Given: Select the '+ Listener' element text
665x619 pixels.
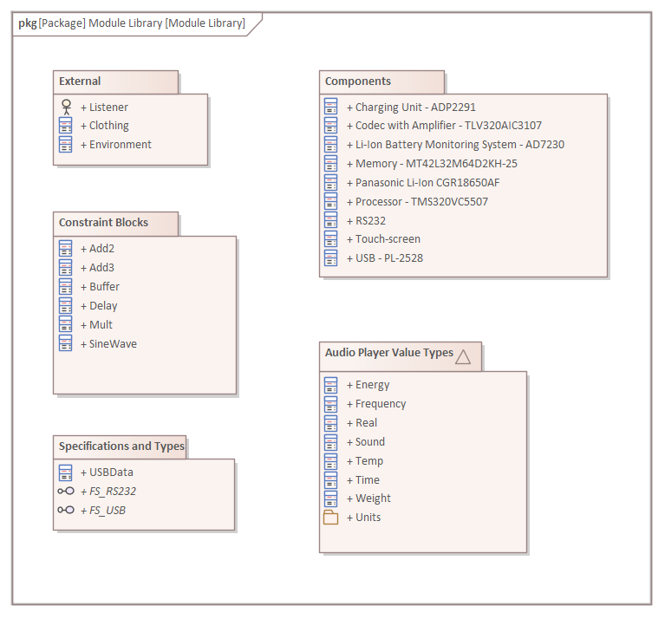Looking at the screenshot, I should [x=104, y=108].
